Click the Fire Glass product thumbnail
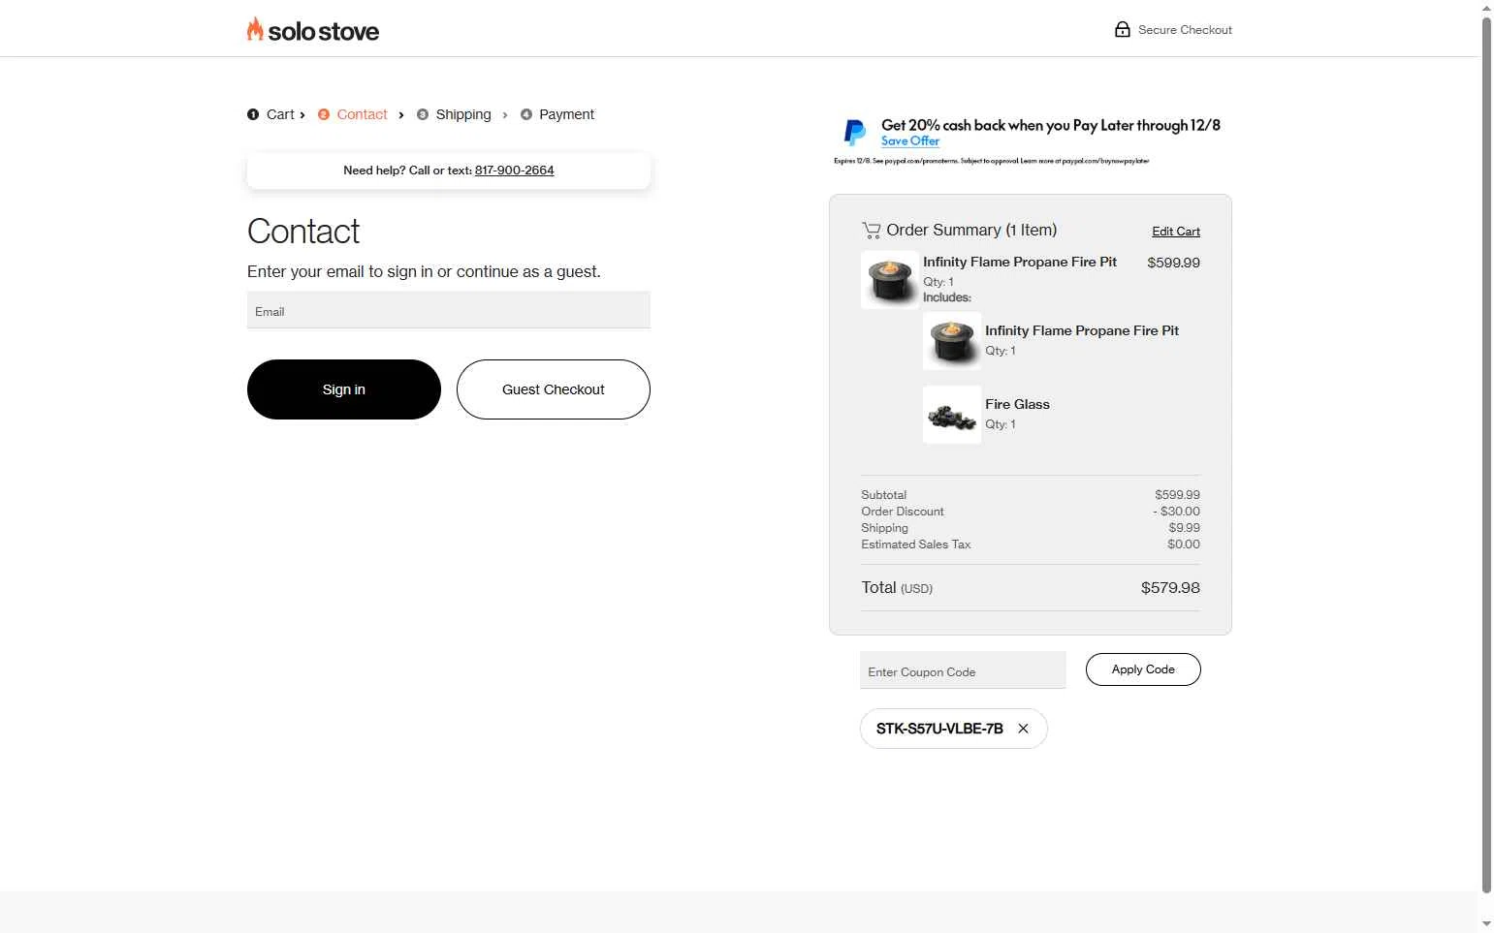Image resolution: width=1494 pixels, height=933 pixels. (952, 415)
